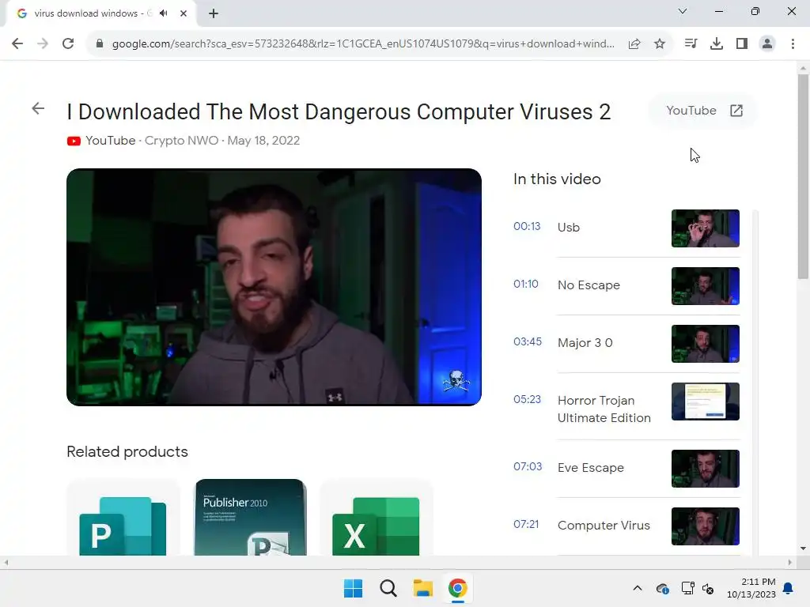Jump to 07:21 Computer Virus chapter
810x607 pixels.
pos(626,526)
